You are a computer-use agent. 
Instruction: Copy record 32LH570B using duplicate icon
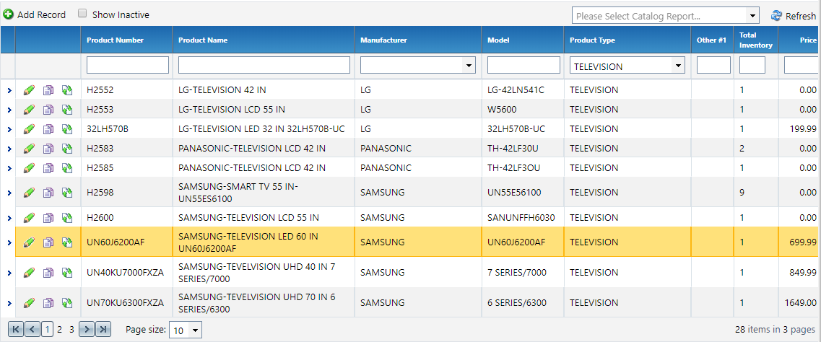48,128
